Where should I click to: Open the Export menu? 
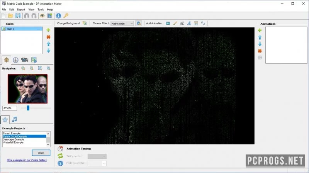(21, 9)
